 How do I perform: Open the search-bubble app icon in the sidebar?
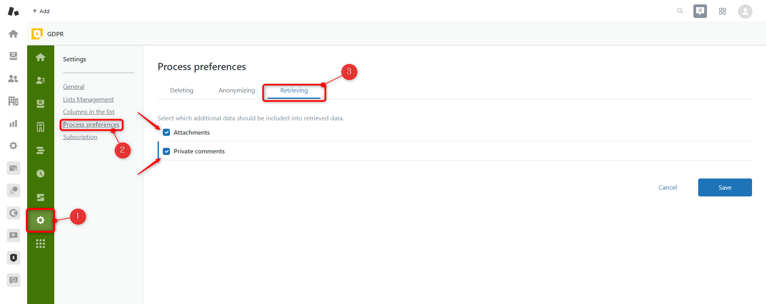[14, 280]
